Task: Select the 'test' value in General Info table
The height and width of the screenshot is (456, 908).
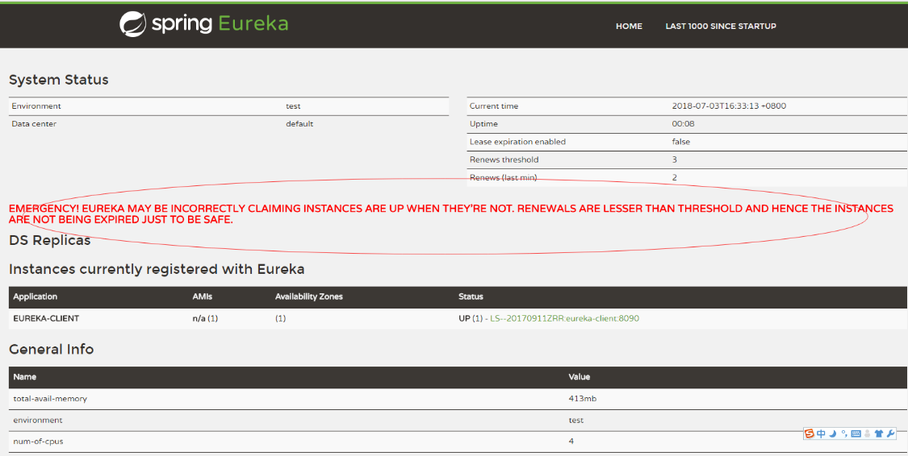Action: tap(576, 421)
